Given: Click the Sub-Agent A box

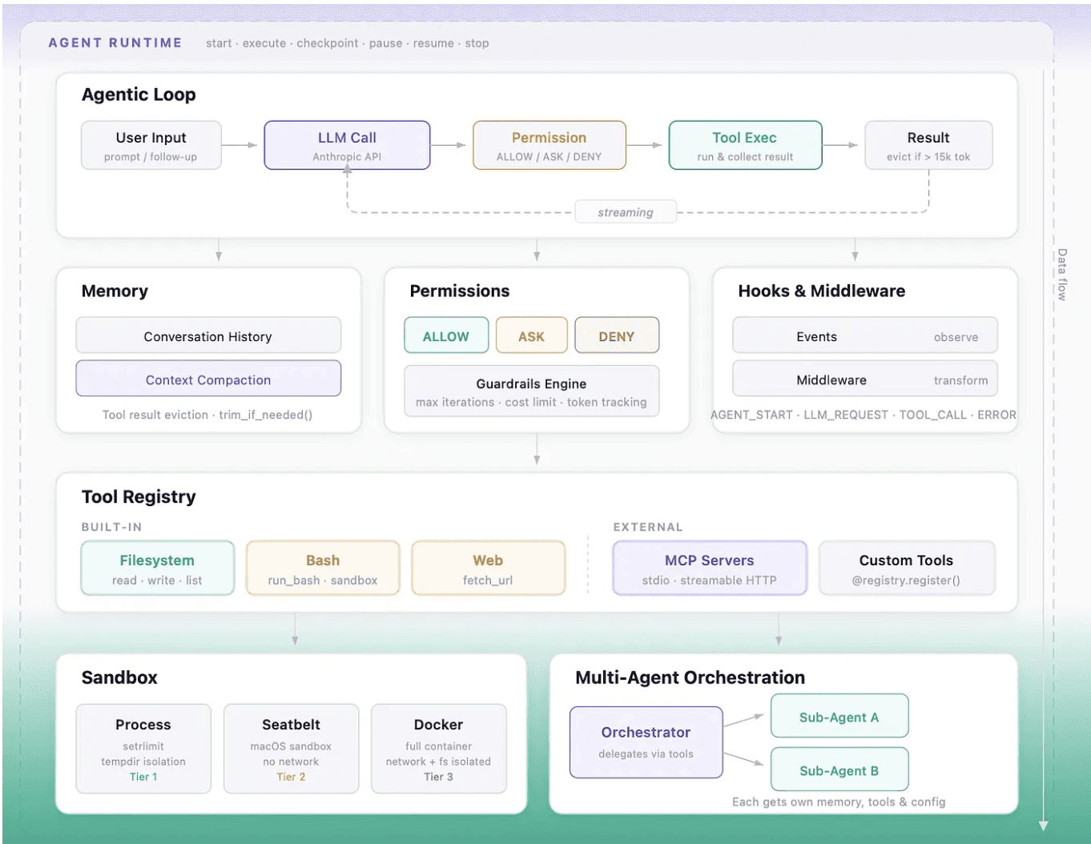Looking at the screenshot, I should point(839,716).
